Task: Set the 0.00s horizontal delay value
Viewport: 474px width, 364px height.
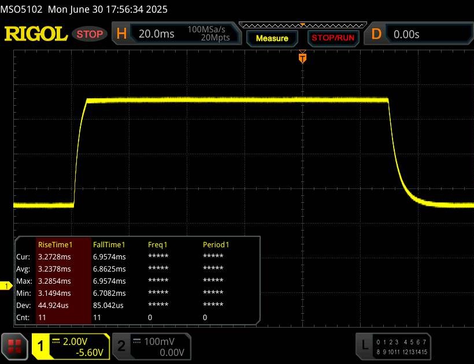Action: pyautogui.click(x=406, y=35)
